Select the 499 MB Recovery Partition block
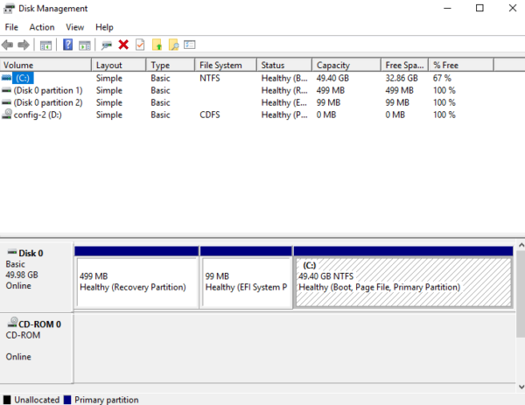Image resolution: width=525 pixels, height=405 pixels. point(136,282)
